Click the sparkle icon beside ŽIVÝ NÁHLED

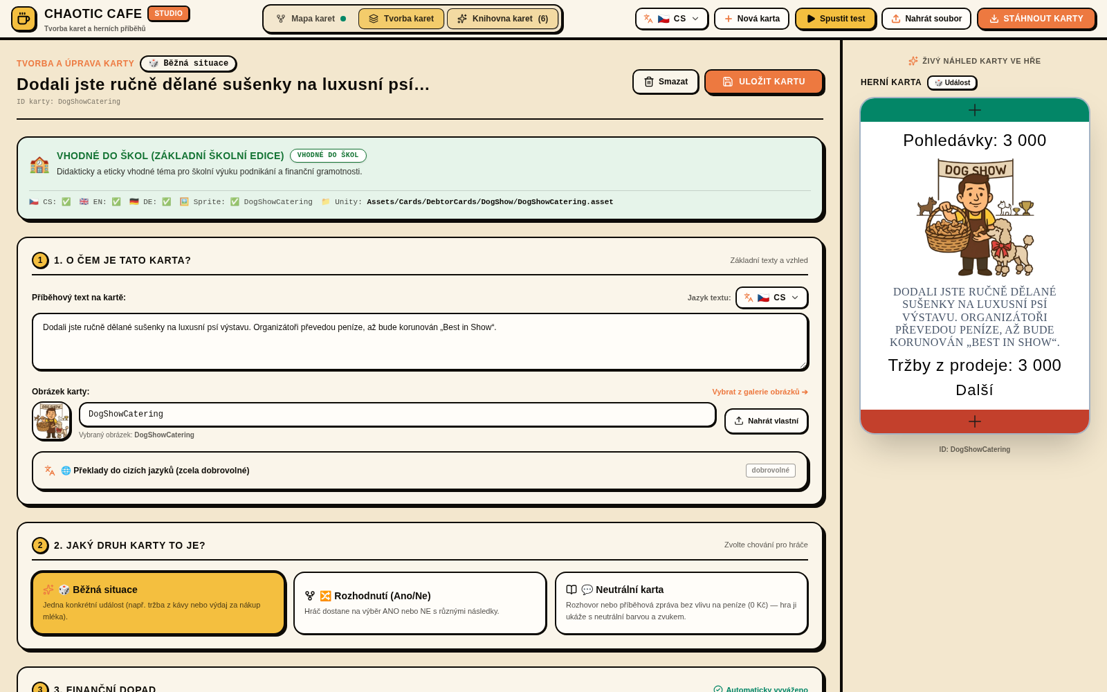pyautogui.click(x=913, y=61)
